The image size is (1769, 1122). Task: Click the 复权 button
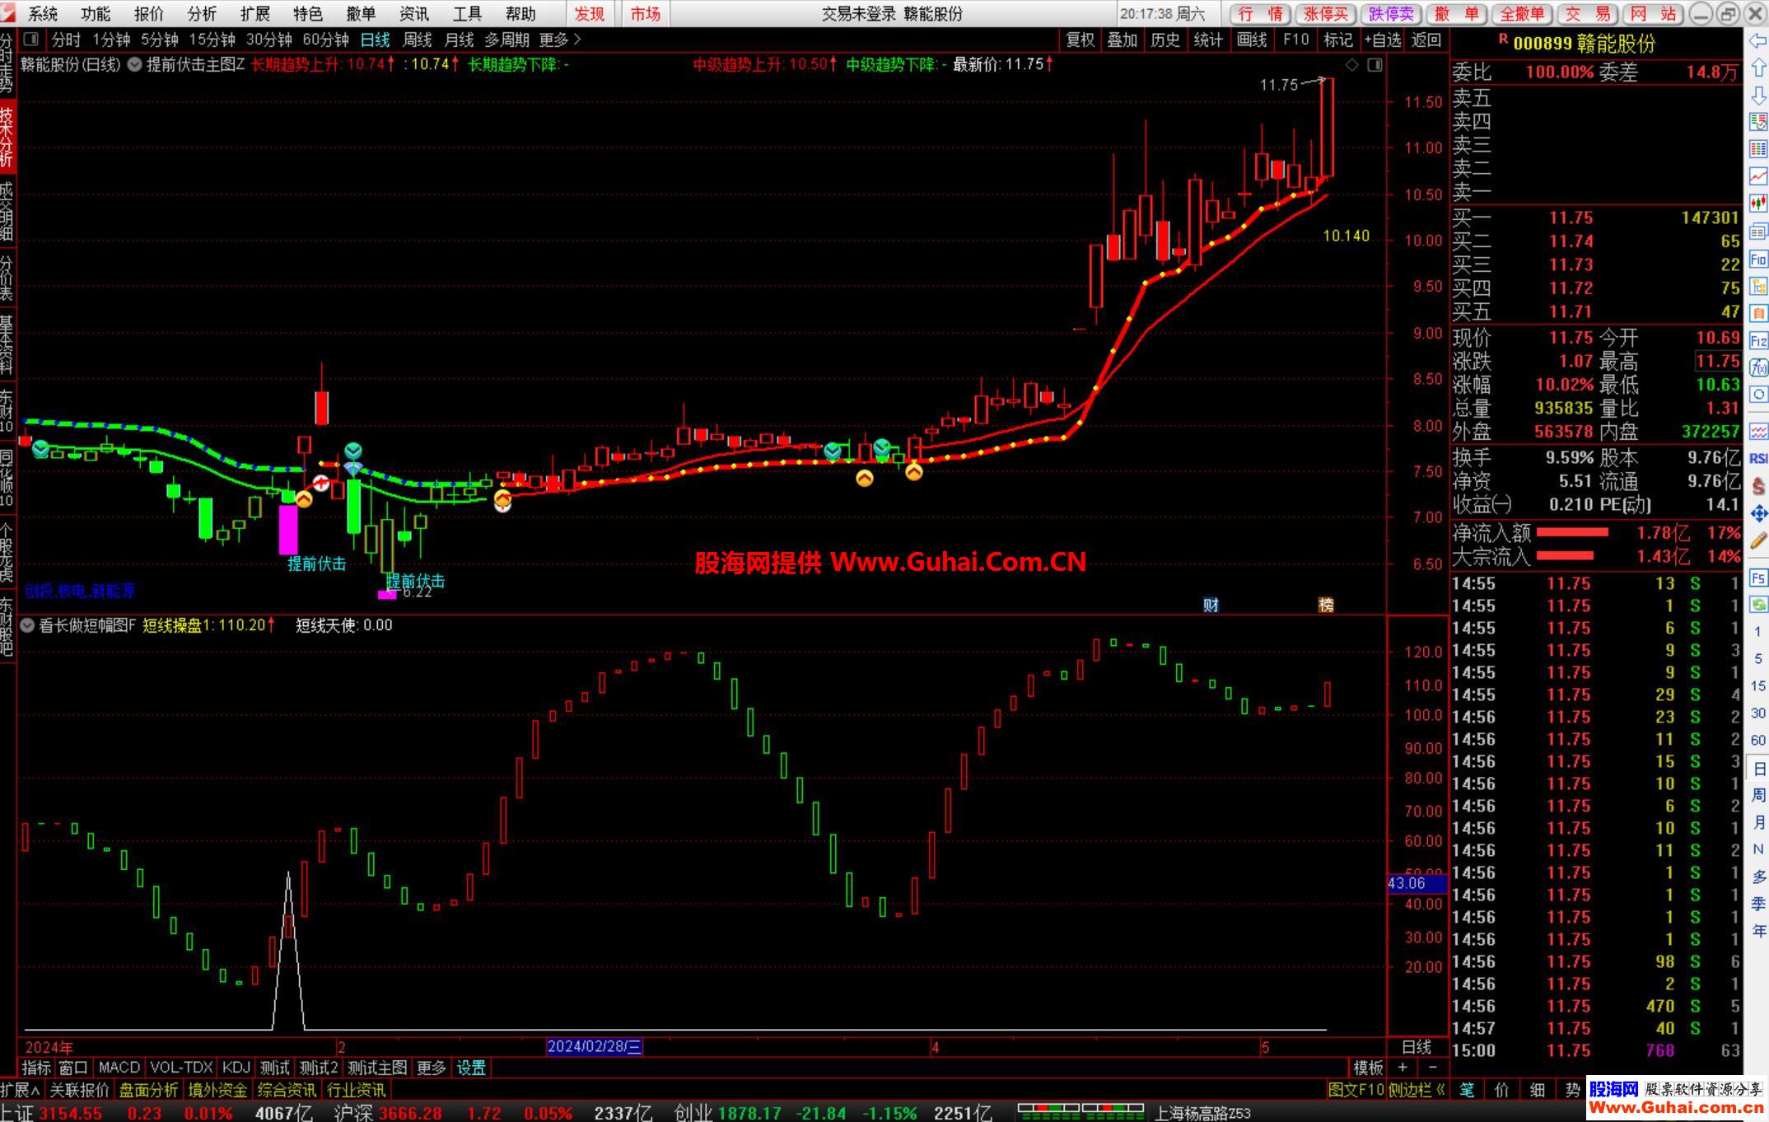pos(1081,40)
